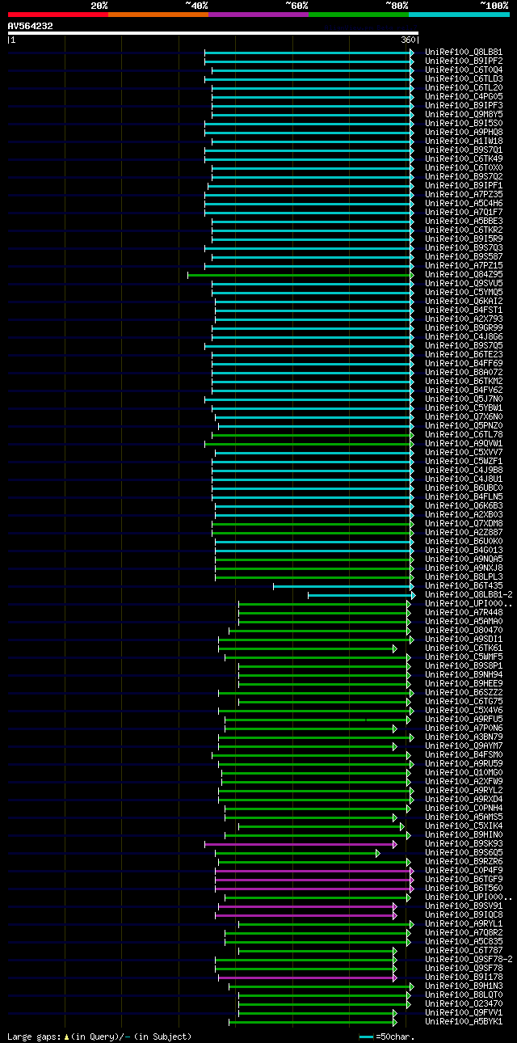Image resolution: width=517 pixels, height=1043 pixels.
Task: Click the red 20% identity legend segment
Action: coord(58,14)
